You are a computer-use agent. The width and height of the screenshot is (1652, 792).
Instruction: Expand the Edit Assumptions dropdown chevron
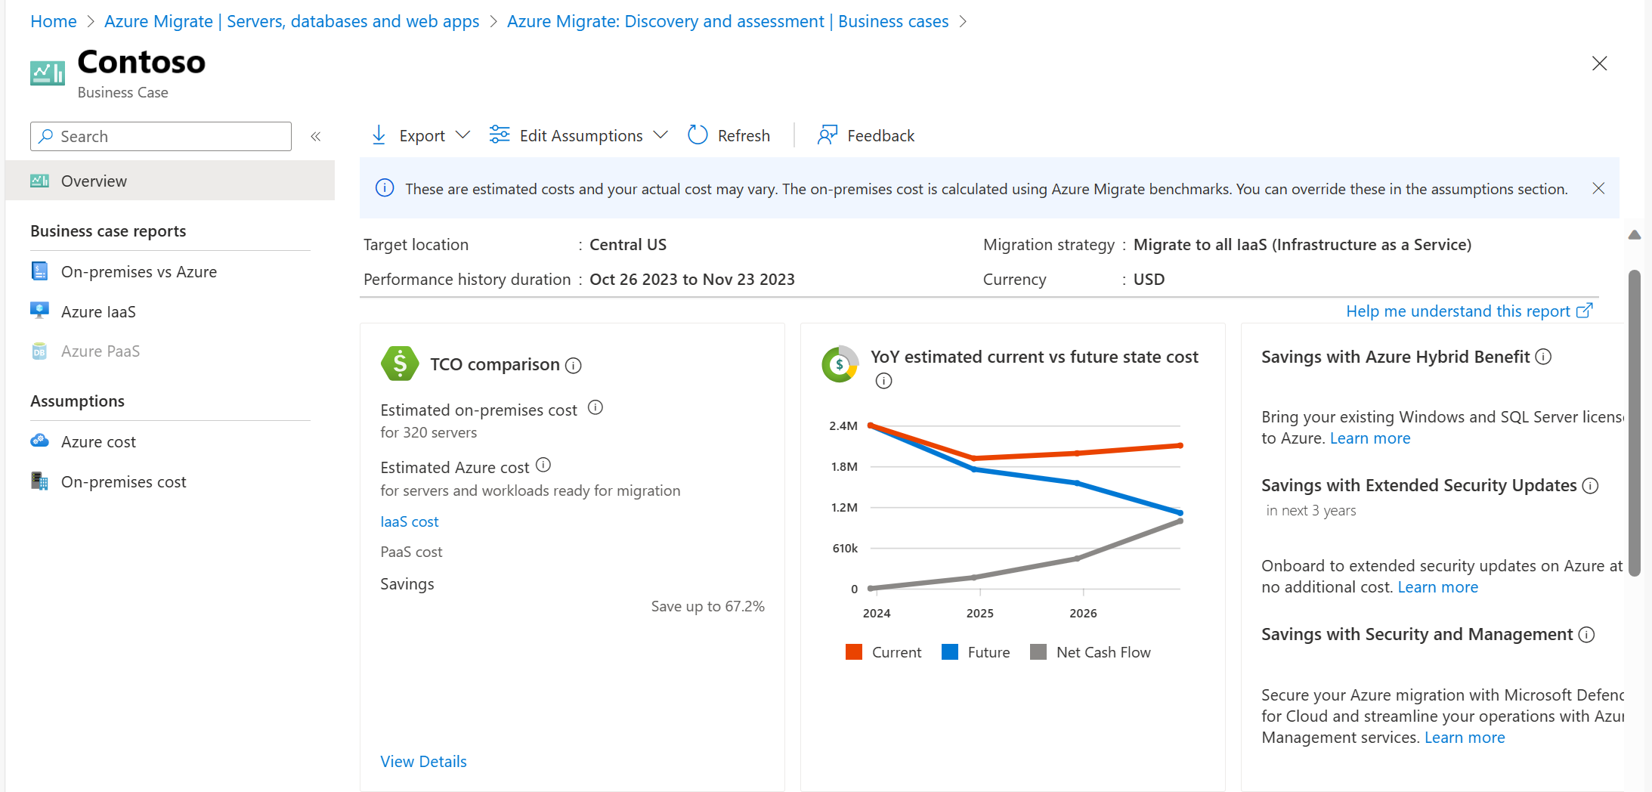coord(660,135)
